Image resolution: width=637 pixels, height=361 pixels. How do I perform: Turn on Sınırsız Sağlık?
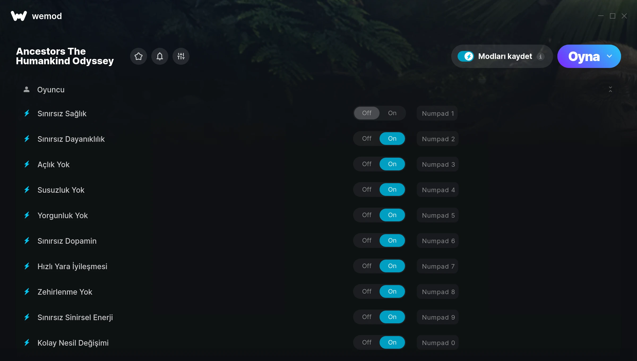tap(392, 113)
